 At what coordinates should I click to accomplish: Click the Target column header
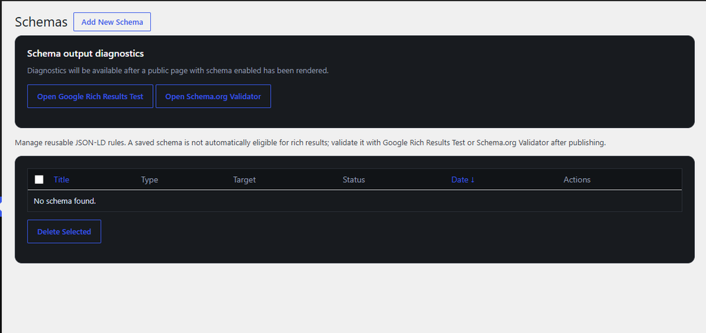(244, 180)
